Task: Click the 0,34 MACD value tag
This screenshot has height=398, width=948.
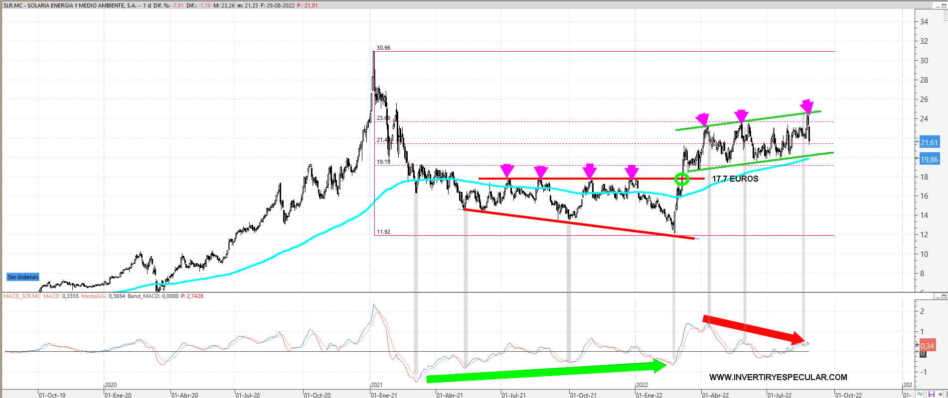Action: tap(927, 346)
